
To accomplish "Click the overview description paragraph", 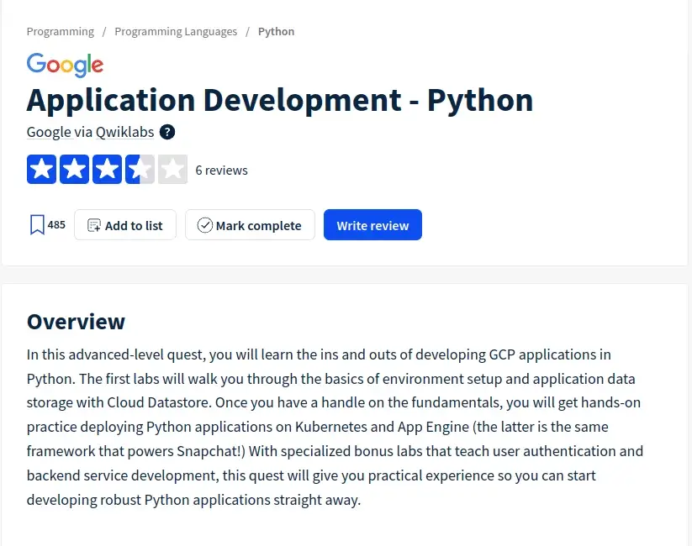I will 335,427.
